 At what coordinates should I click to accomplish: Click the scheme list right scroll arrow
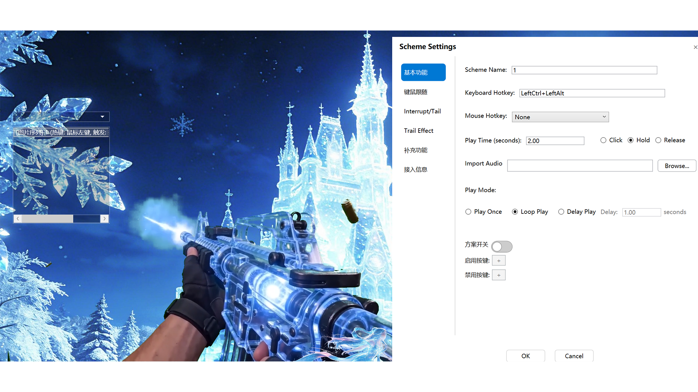(105, 219)
